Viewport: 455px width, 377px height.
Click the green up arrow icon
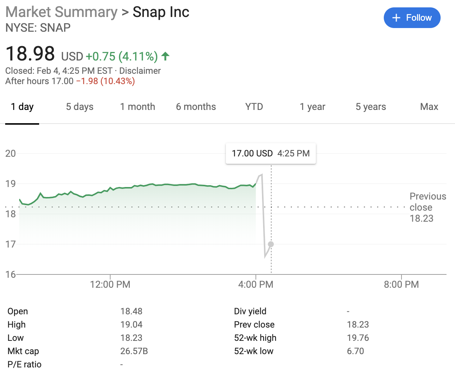pyautogui.click(x=165, y=56)
